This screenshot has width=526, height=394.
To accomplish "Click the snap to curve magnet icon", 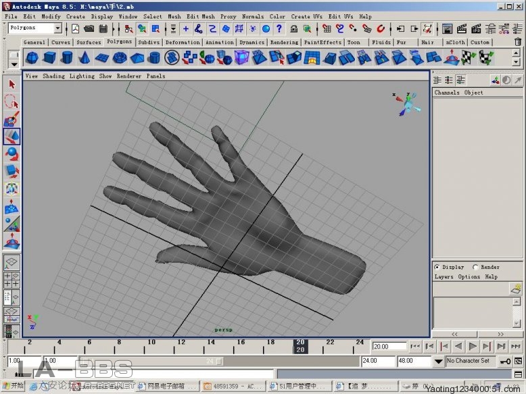I will coord(339,29).
